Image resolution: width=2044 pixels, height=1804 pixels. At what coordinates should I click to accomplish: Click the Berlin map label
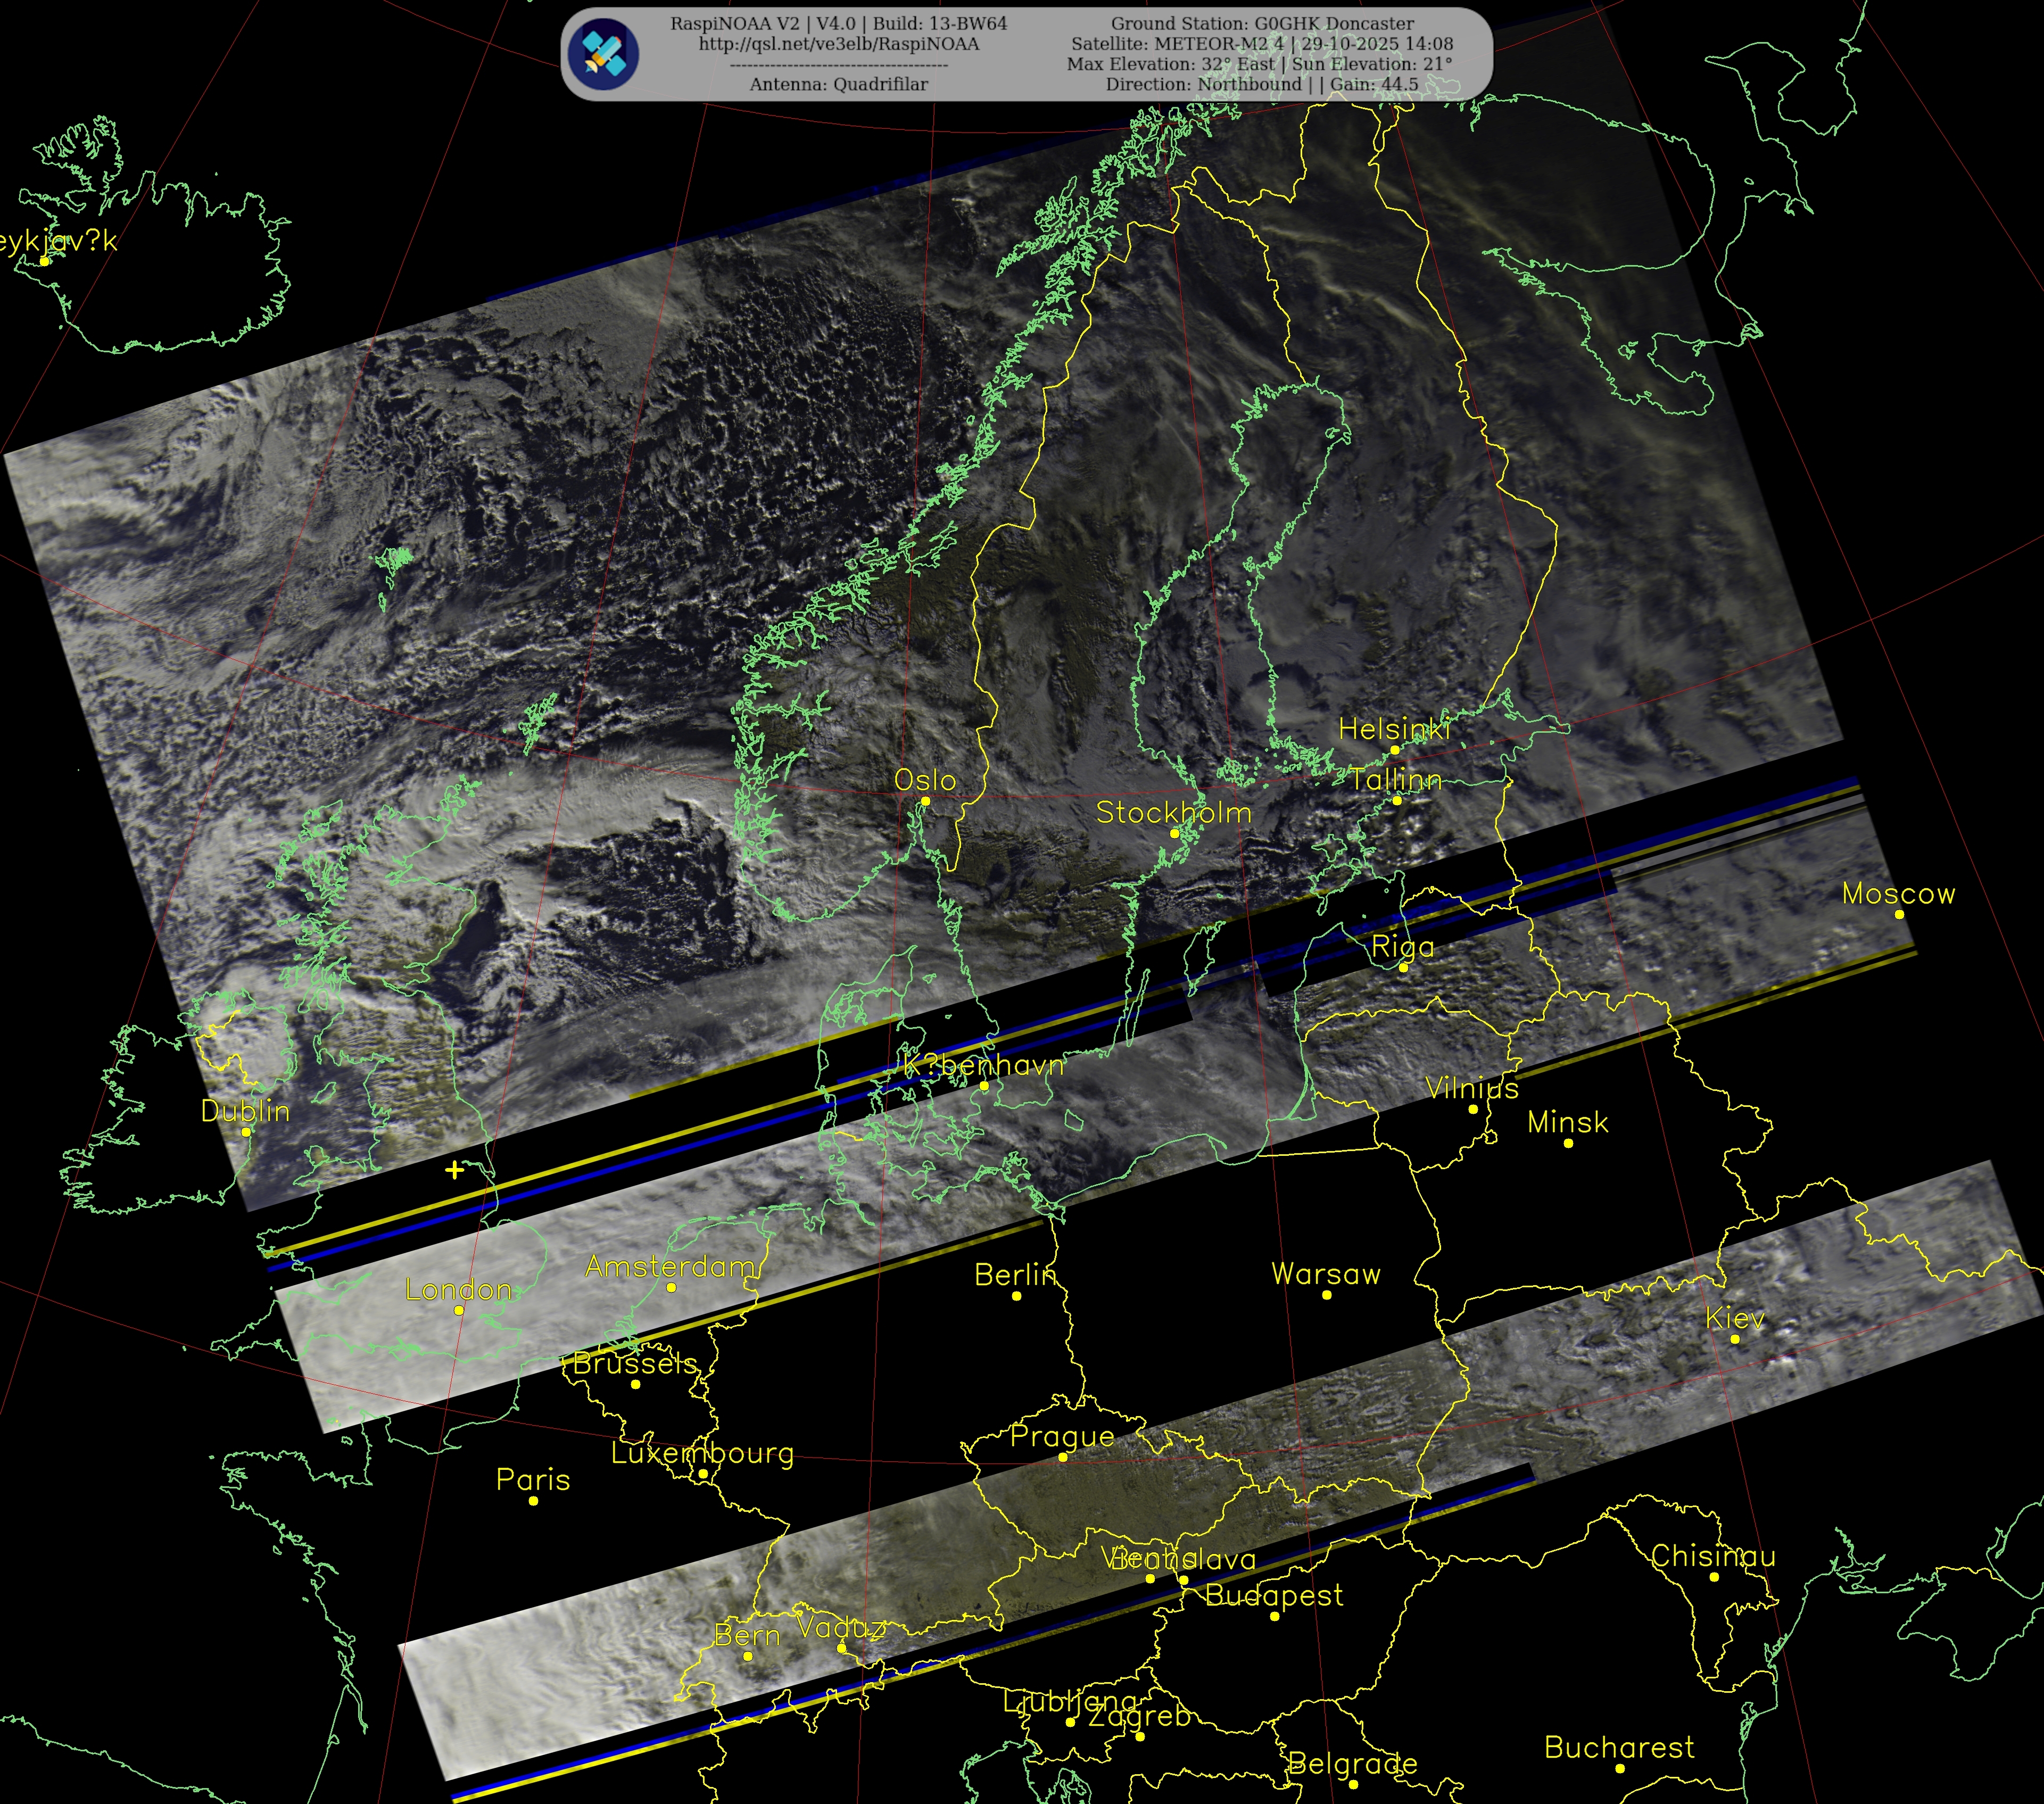coord(1015,1275)
